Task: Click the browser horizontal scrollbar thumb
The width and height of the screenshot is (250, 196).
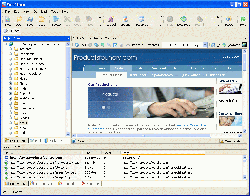Action: 143,136
